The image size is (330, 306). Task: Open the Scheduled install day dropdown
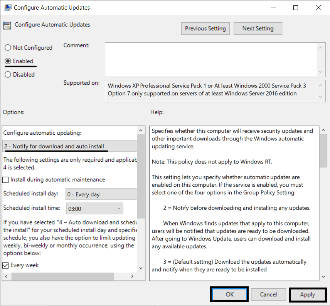(101, 194)
